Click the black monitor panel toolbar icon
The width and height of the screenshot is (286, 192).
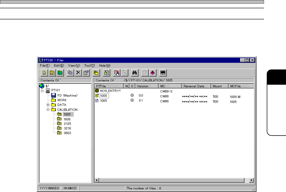(163, 73)
